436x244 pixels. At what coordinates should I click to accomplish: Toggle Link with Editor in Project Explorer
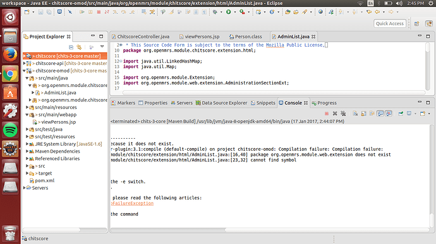click(x=79, y=47)
